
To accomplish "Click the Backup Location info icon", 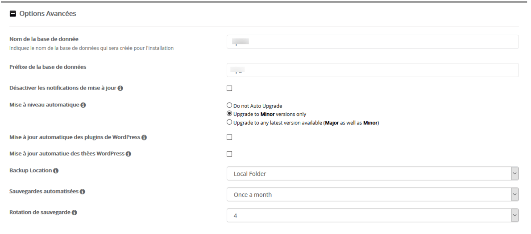I will pyautogui.click(x=56, y=171).
